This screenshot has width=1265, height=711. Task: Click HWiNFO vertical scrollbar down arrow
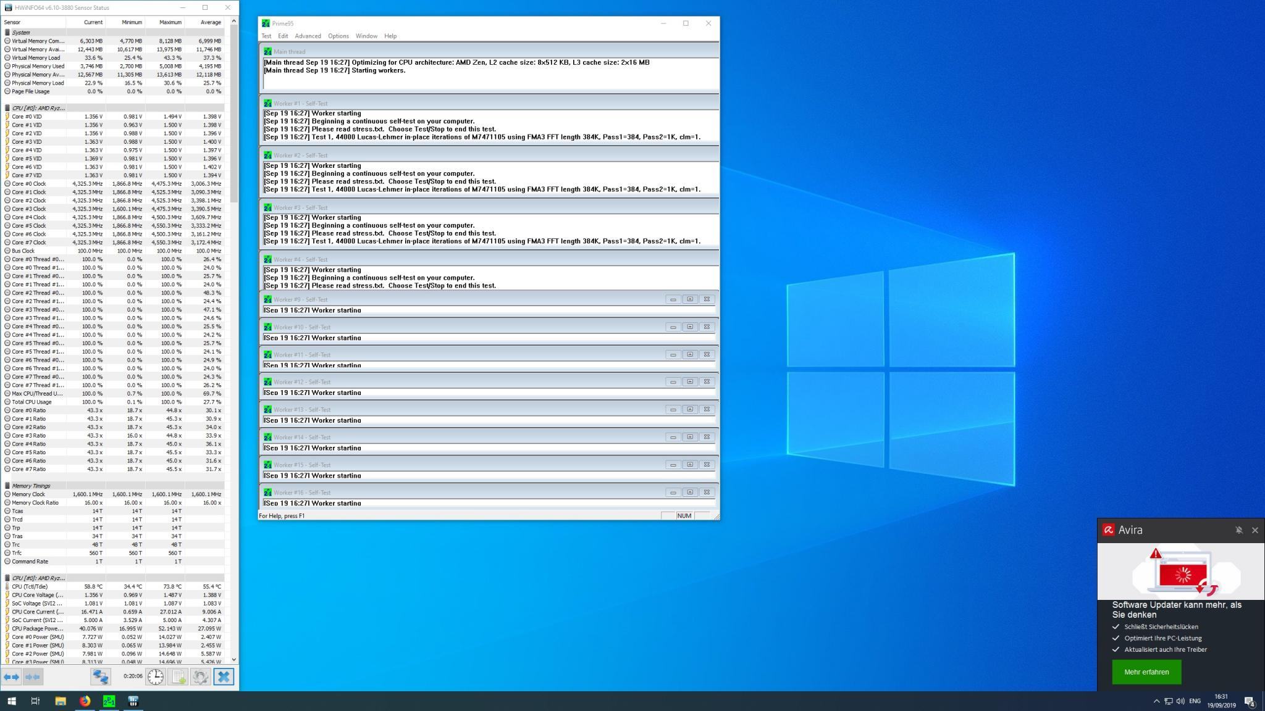coord(233,660)
